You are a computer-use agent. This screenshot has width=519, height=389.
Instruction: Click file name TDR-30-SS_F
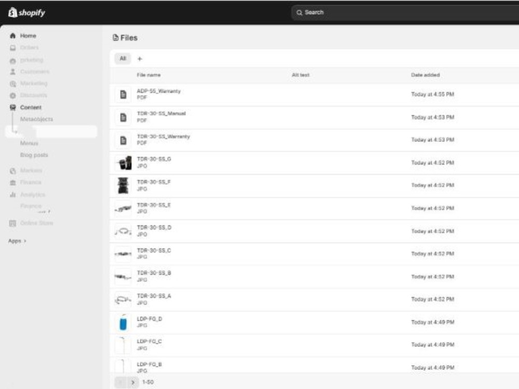(154, 182)
